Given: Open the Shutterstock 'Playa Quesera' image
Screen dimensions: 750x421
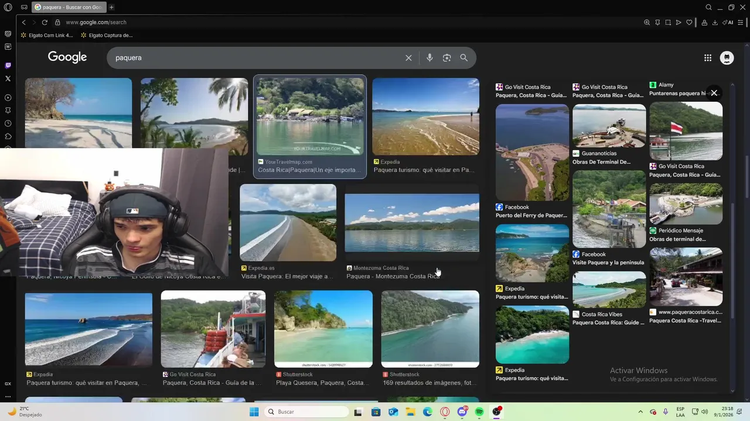Looking at the screenshot, I should click(323, 329).
